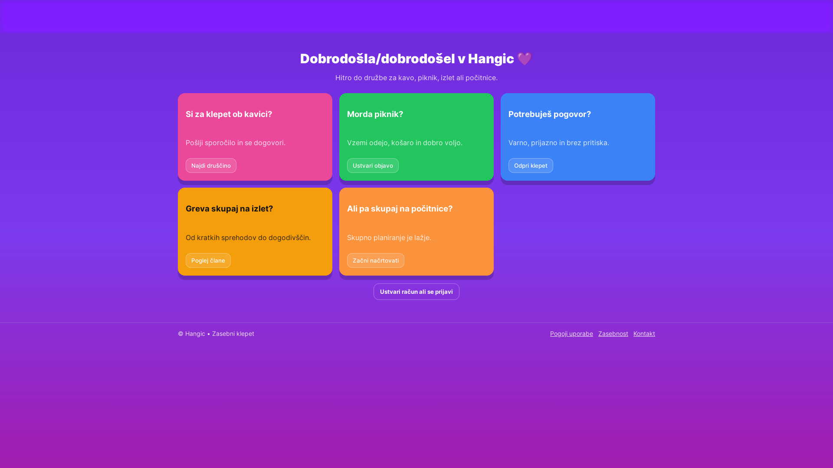Viewport: 833px width, 468px height.
Task: Click the main Dobrodošla/dobrodošel v Hangic heading
Action: pyautogui.click(x=416, y=59)
